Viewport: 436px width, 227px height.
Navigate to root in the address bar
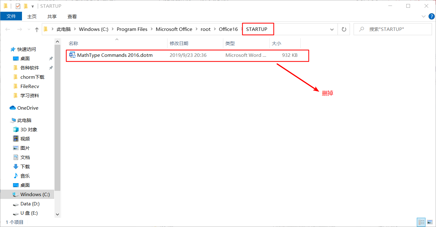coord(206,29)
